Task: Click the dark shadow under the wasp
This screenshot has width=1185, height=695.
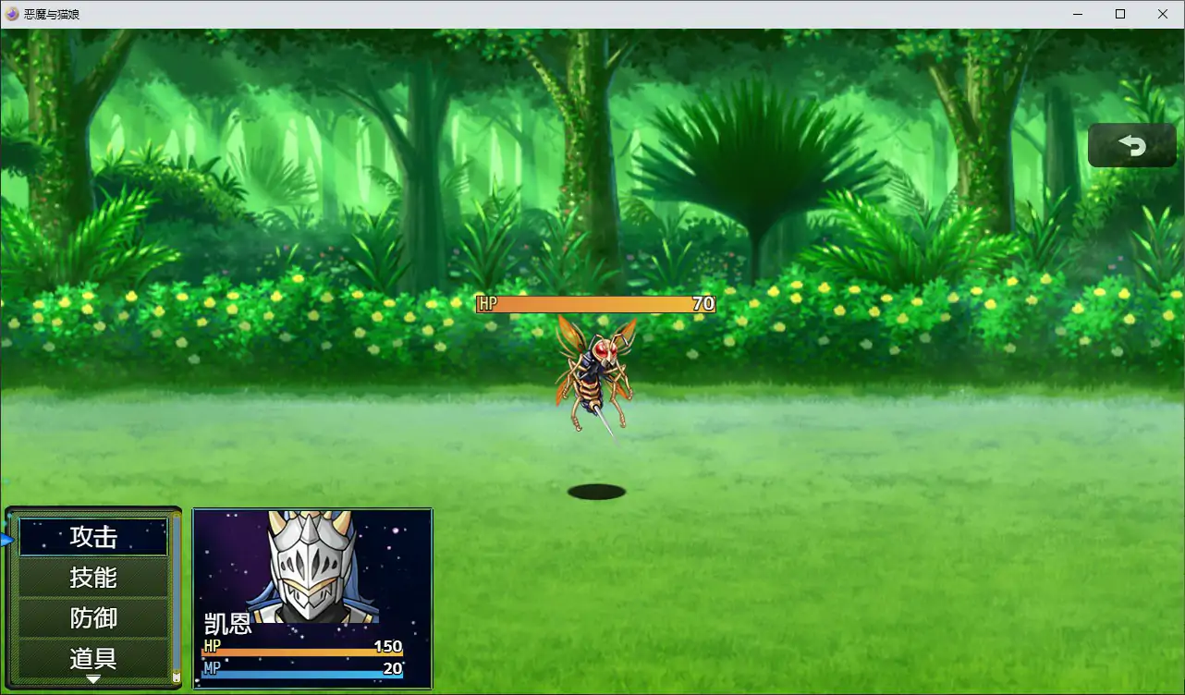Action: point(596,492)
